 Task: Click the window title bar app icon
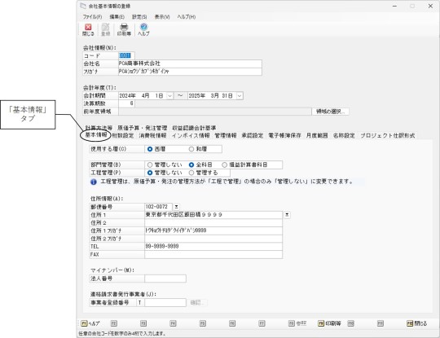tap(83, 6)
